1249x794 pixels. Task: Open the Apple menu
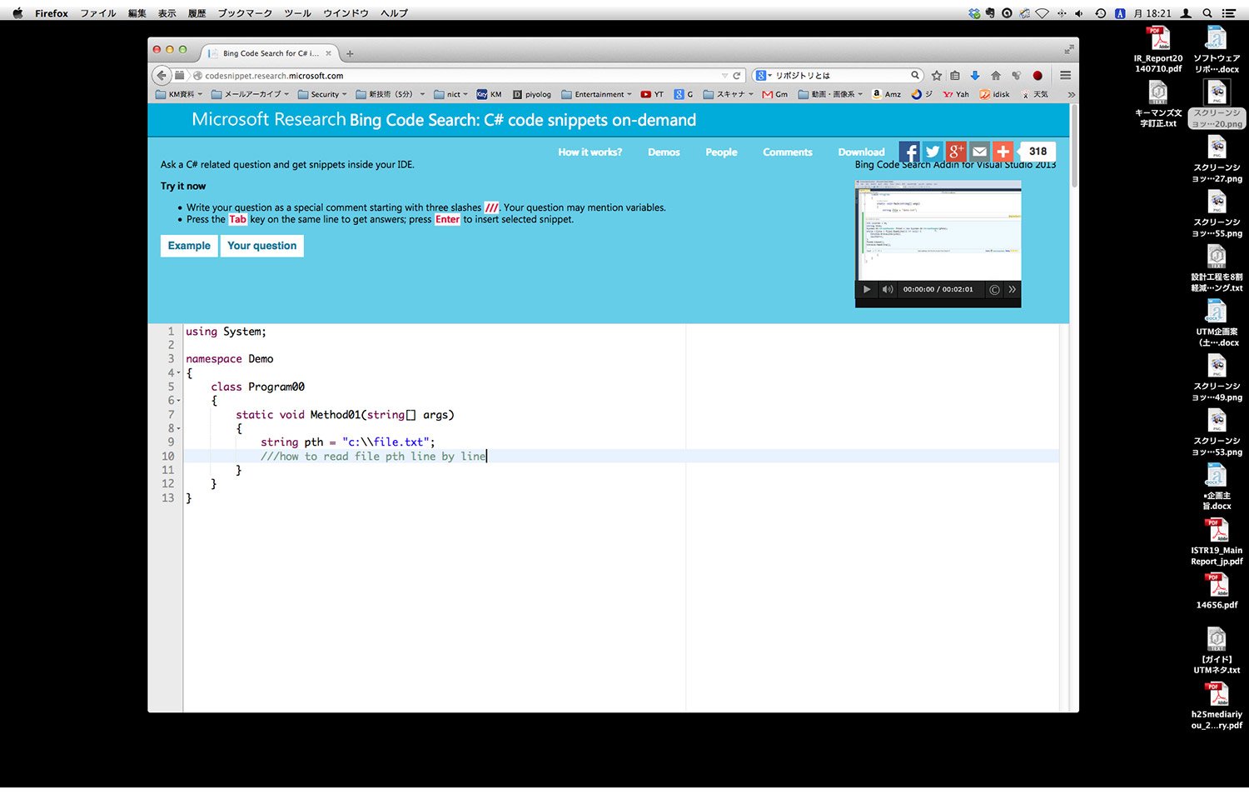17,13
